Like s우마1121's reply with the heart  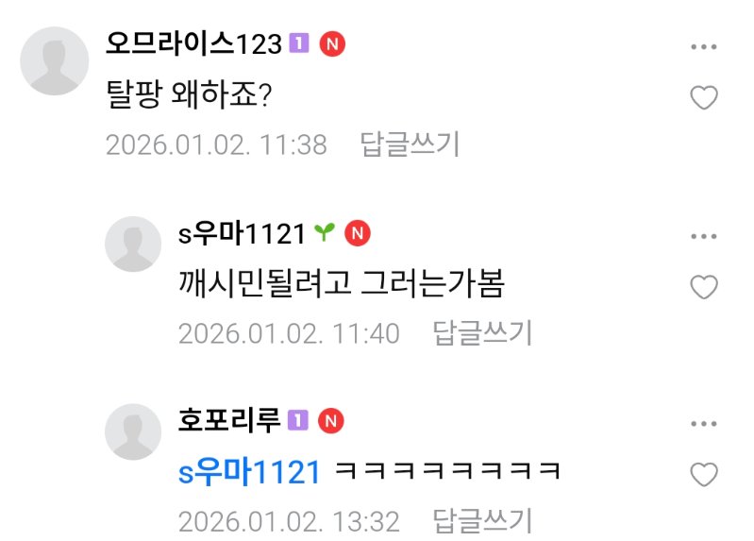pyautogui.click(x=703, y=287)
